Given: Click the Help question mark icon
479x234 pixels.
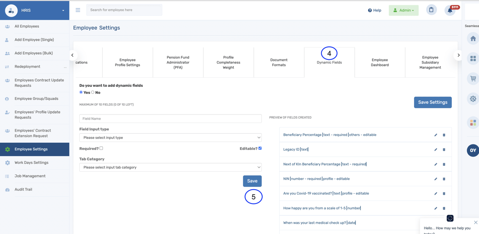Looking at the screenshot, I should coord(370,10).
